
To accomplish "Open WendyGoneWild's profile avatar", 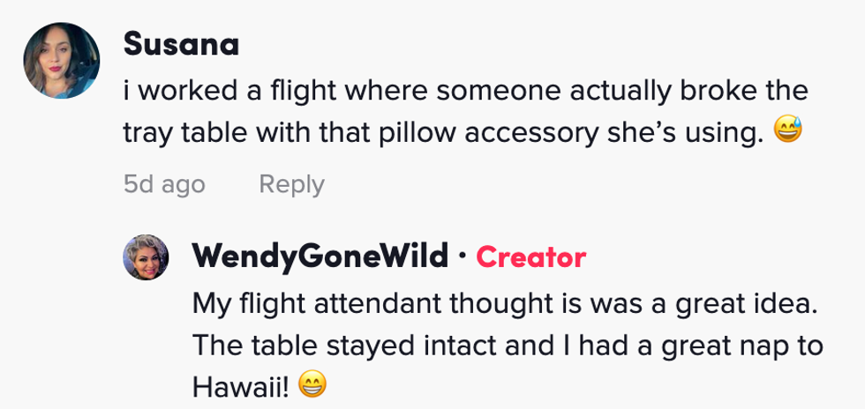I will [x=143, y=257].
